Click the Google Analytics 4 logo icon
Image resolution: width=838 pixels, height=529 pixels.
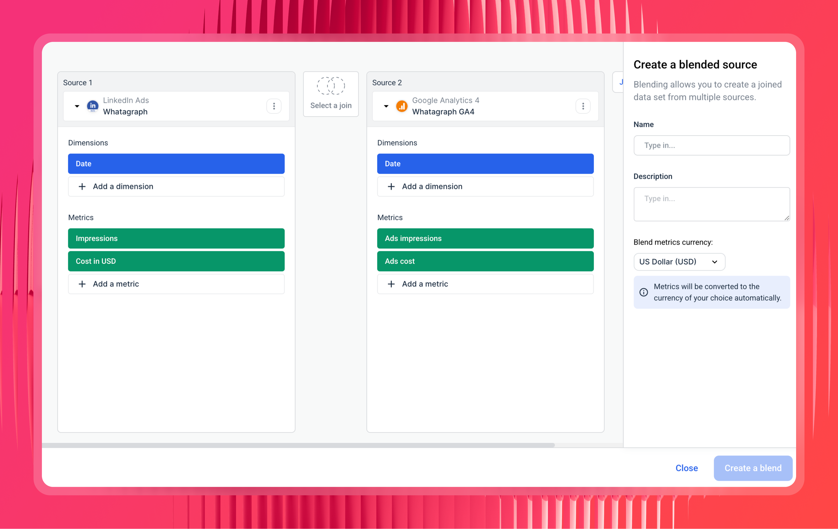402,106
